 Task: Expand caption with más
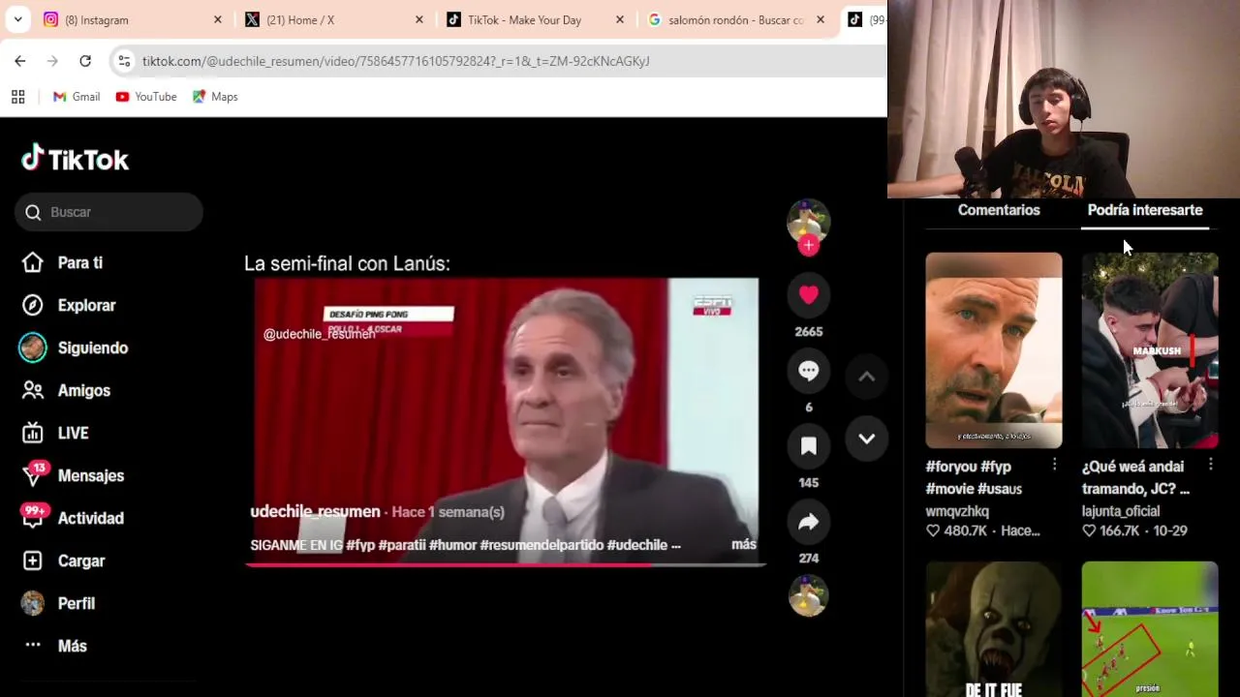744,544
